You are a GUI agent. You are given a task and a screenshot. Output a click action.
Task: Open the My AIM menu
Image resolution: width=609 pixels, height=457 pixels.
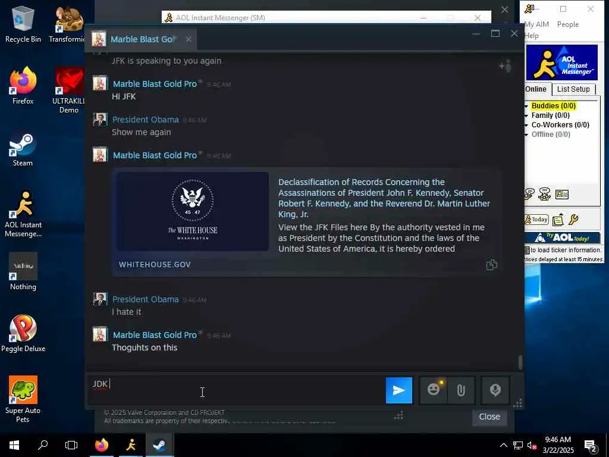click(536, 24)
